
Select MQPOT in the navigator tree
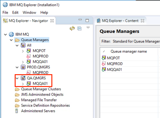coord(39,51)
